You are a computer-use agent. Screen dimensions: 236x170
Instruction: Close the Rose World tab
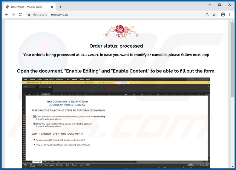(52, 7)
